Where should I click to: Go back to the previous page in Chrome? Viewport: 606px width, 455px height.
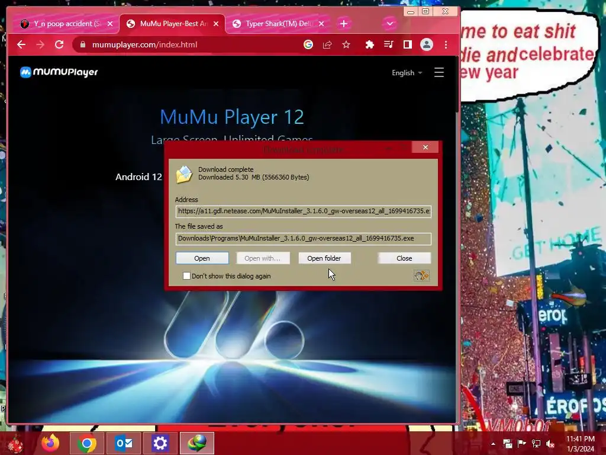coord(21,44)
